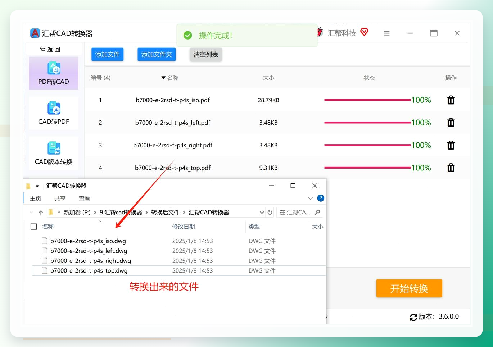This screenshot has height=347, width=493.
Task: Delete the b7000-e-2rsd-t-p4s_top.pdf row
Action: [451, 168]
